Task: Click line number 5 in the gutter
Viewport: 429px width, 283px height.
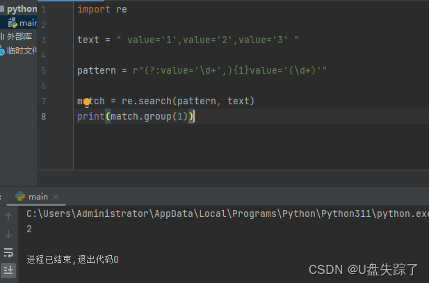Action: pyautogui.click(x=44, y=71)
